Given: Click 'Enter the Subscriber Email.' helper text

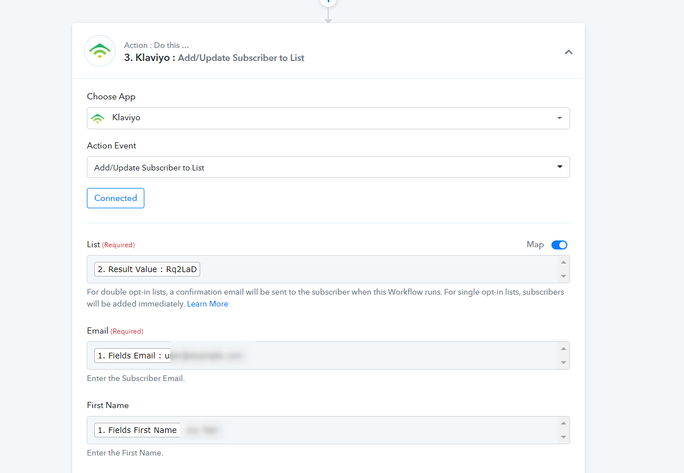Looking at the screenshot, I should coord(136,378).
